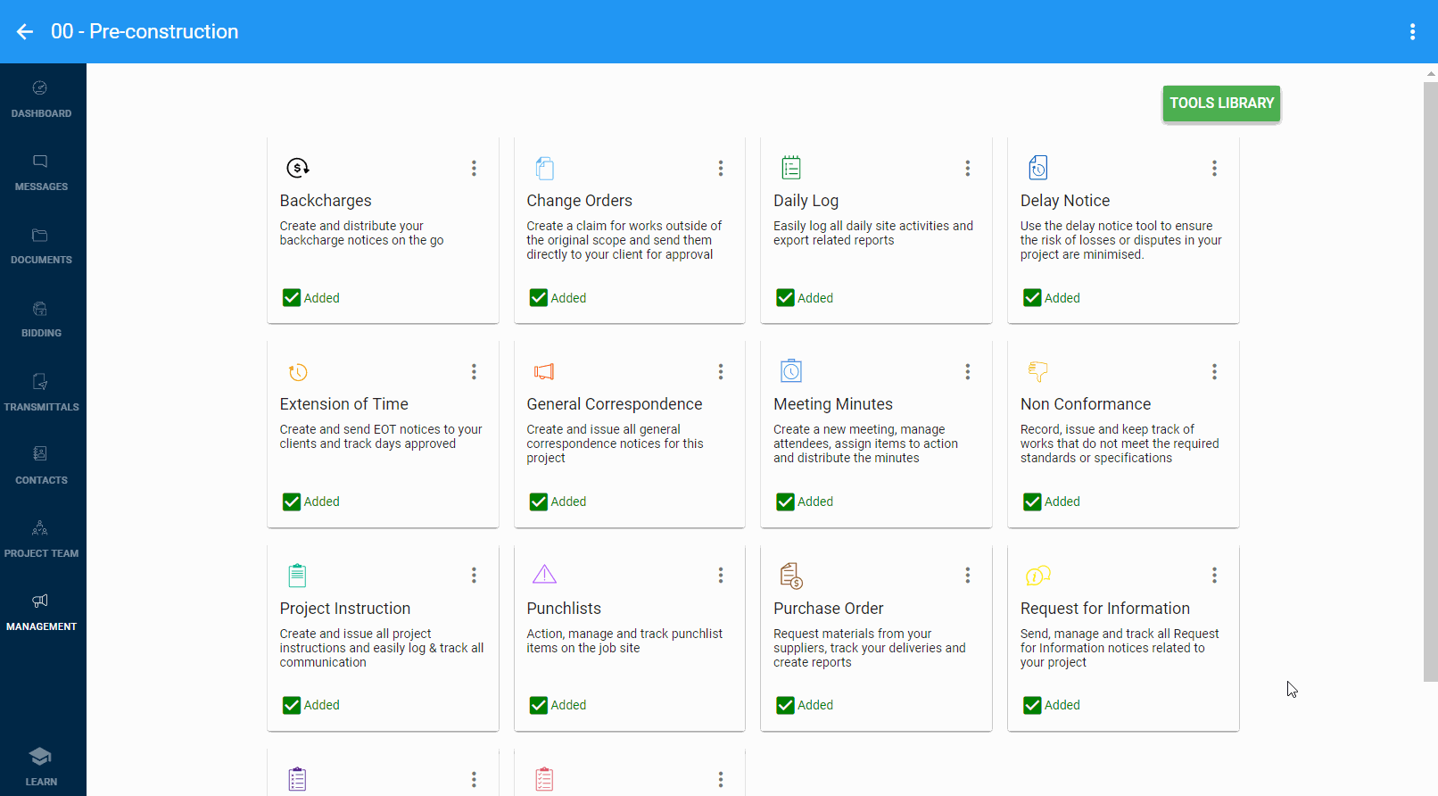Open the Delay Notice three-dot menu
Viewport: 1438px width, 796px height.
point(1214,168)
